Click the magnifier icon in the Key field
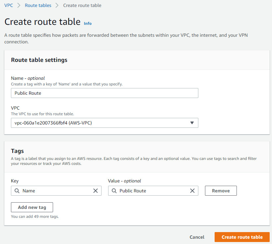Image resolution: width=272 pixels, height=244 pixels. 17,191
